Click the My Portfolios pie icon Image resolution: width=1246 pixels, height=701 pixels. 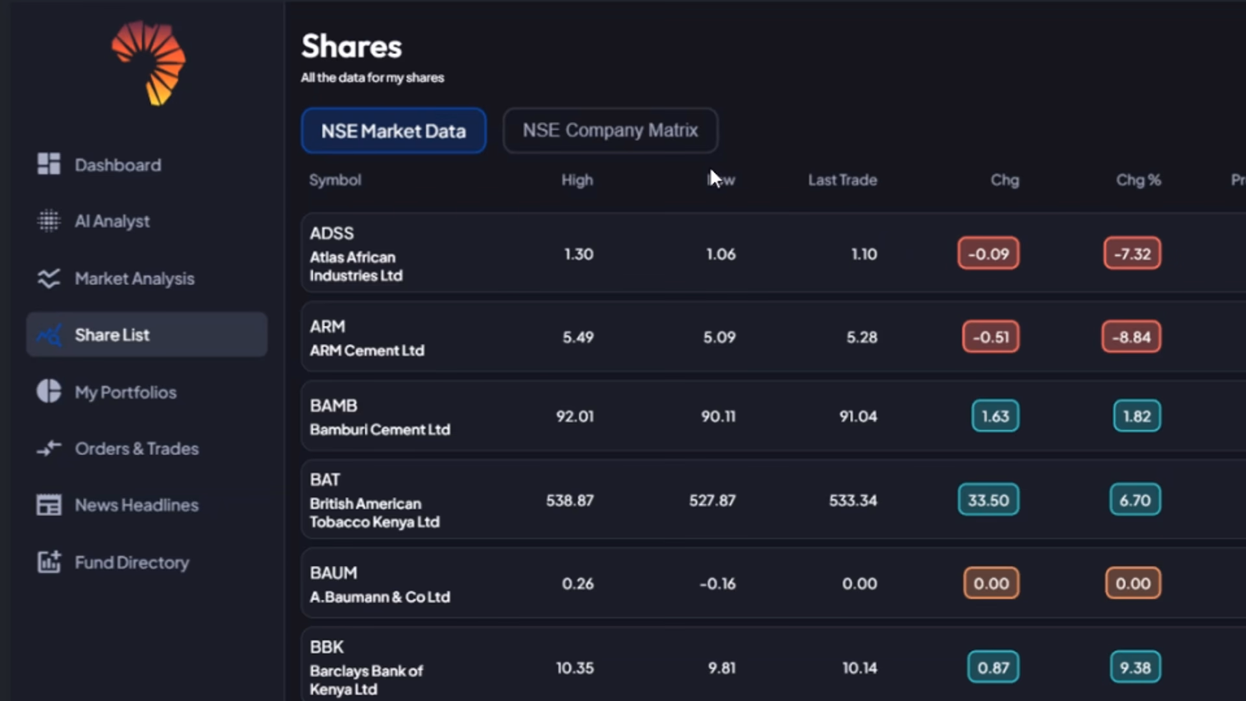pos(49,391)
